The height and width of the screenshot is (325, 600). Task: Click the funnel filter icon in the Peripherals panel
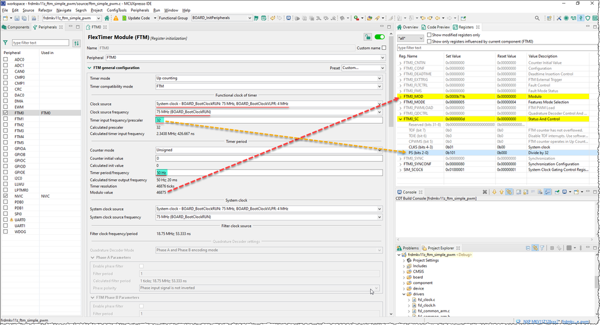click(5, 43)
